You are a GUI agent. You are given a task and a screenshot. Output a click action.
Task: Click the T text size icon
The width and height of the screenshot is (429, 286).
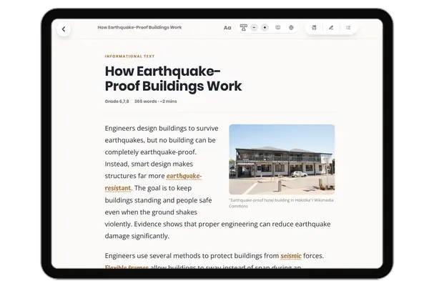pyautogui.click(x=244, y=27)
